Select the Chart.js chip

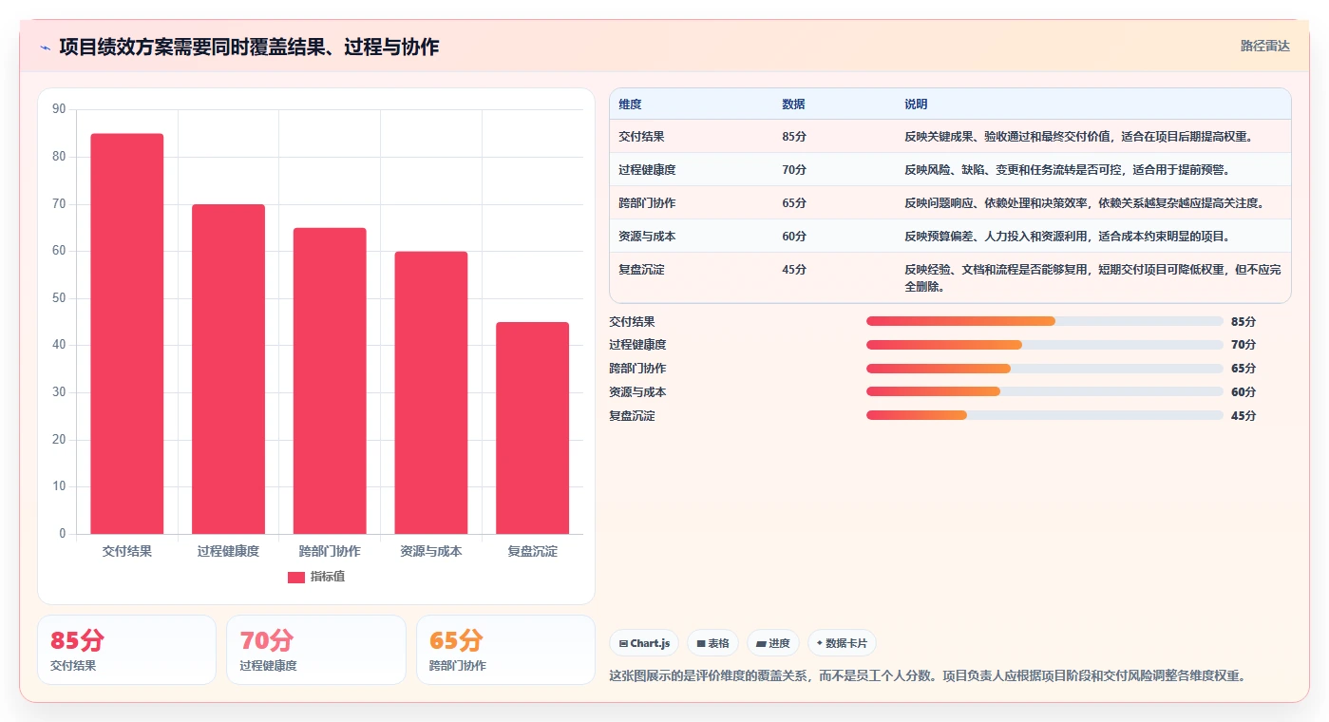coord(644,643)
